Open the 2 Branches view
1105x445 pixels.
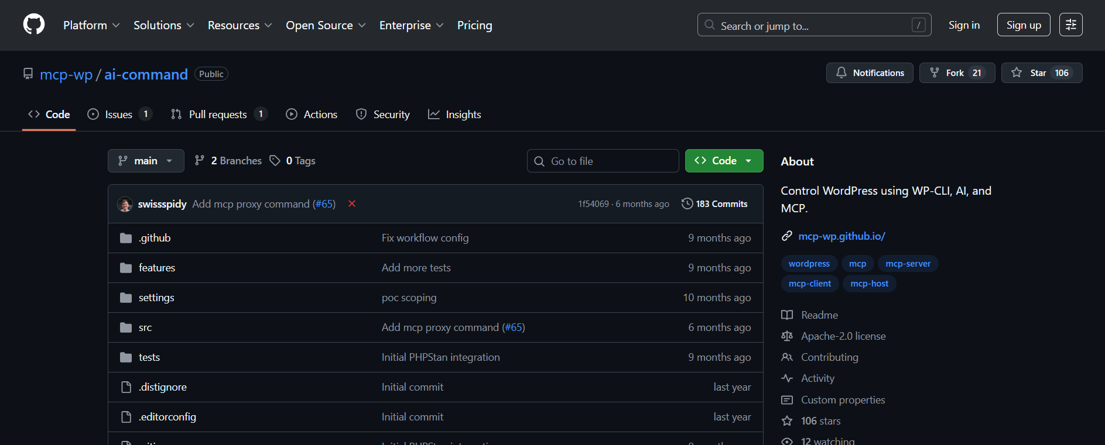coord(228,161)
